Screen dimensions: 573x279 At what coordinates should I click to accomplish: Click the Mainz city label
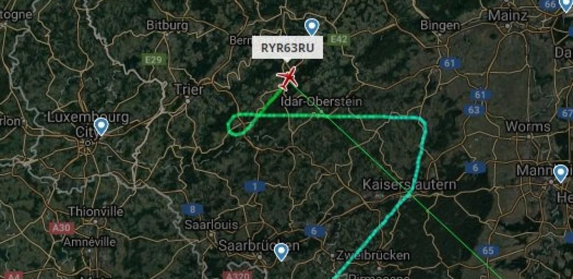tap(508, 15)
